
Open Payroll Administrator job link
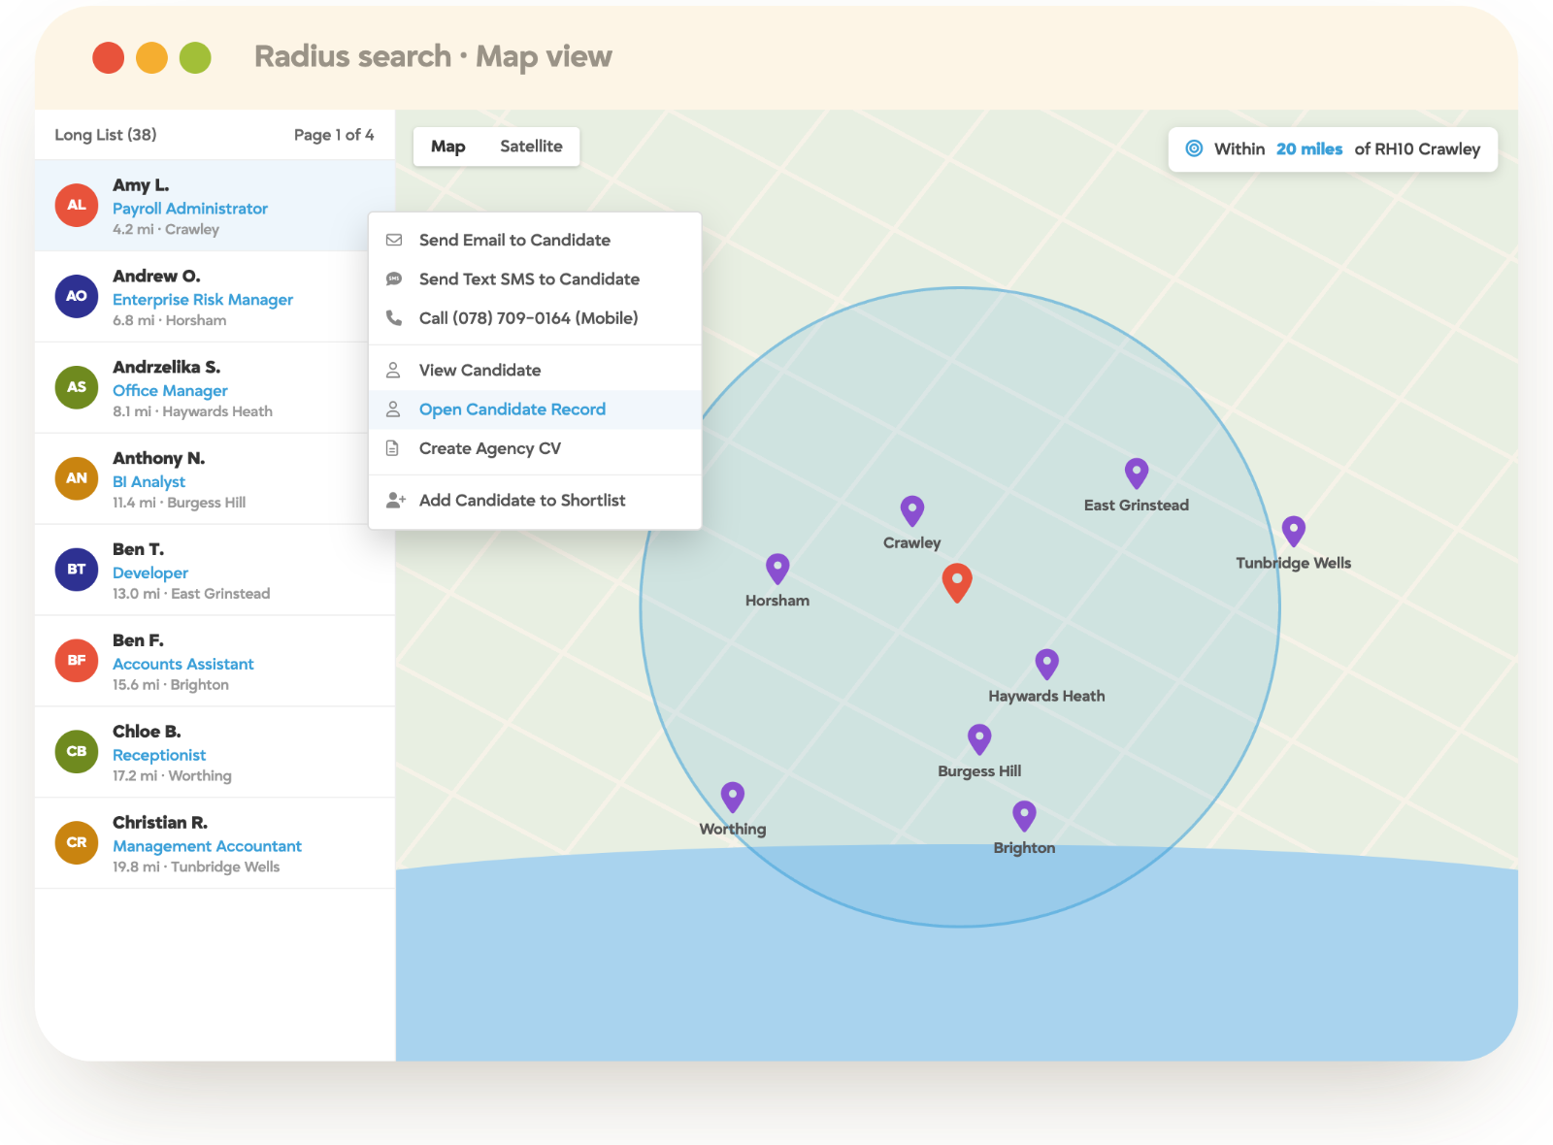190,209
